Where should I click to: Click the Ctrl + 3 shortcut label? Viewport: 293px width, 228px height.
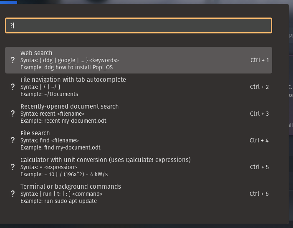tap(259, 114)
